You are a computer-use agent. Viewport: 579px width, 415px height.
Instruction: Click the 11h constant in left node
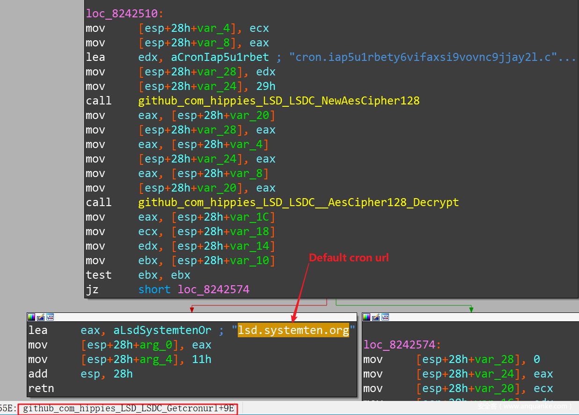click(202, 359)
